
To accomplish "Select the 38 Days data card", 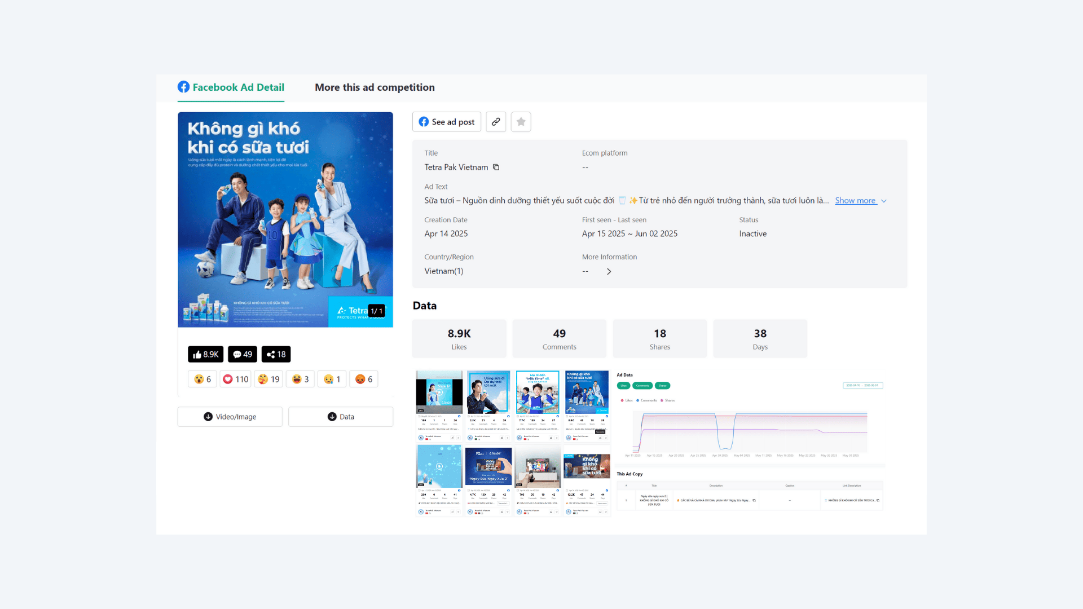I will pyautogui.click(x=760, y=339).
